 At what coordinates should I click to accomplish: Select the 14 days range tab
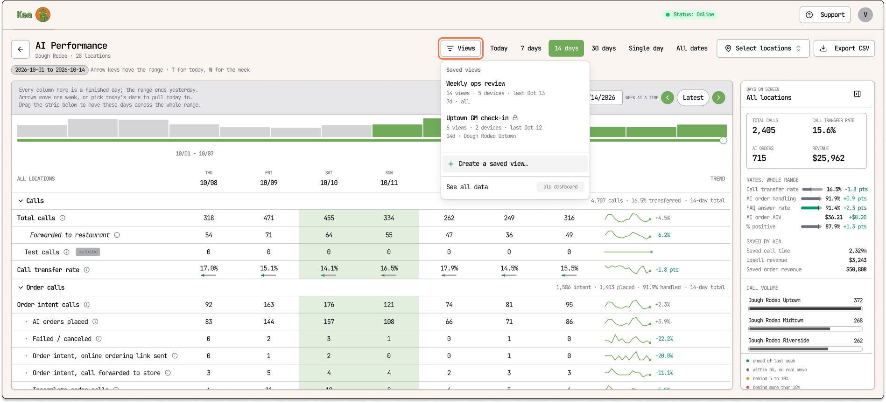tap(566, 48)
